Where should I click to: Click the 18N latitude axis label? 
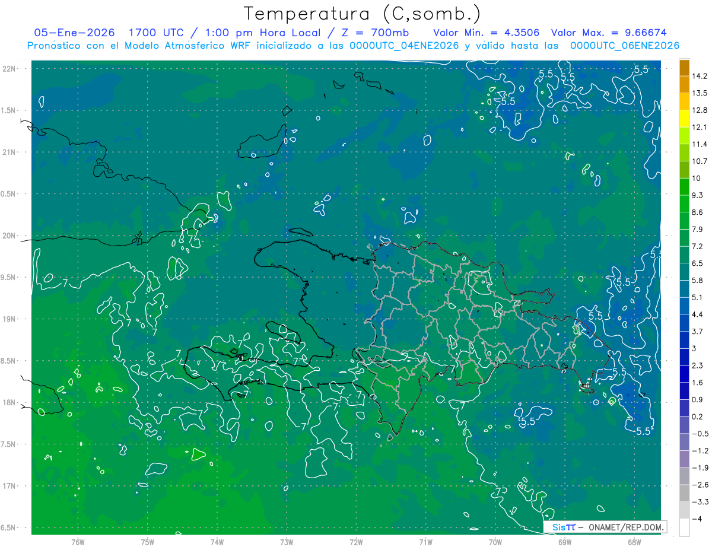9,403
